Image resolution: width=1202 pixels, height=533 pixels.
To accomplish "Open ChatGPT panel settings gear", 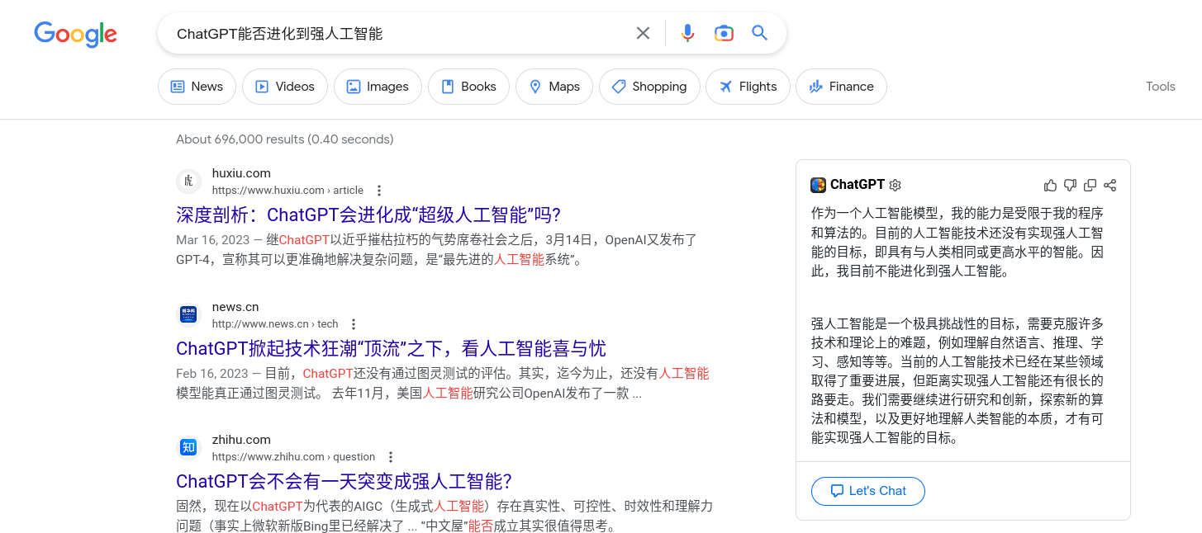I will pos(896,186).
